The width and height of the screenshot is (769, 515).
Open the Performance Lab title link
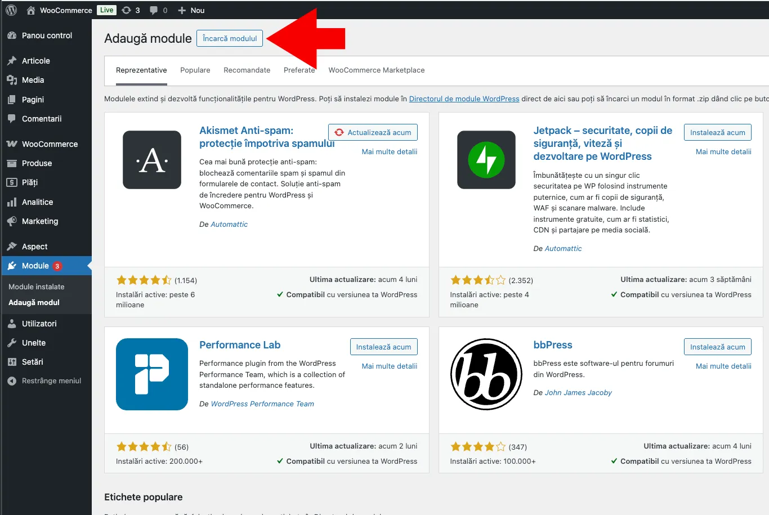(x=240, y=345)
